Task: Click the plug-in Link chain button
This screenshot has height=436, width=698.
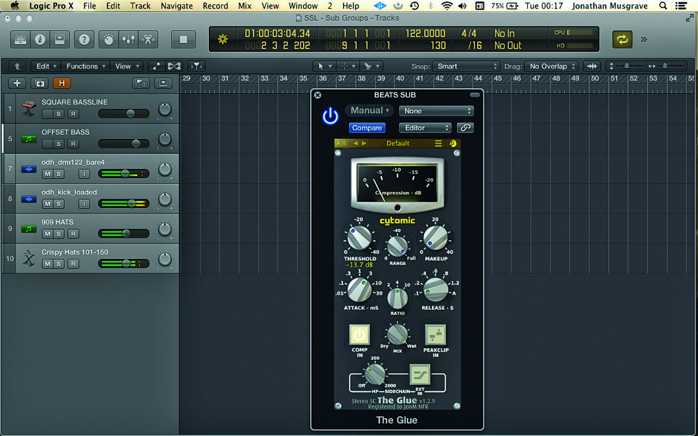Action: click(x=465, y=128)
